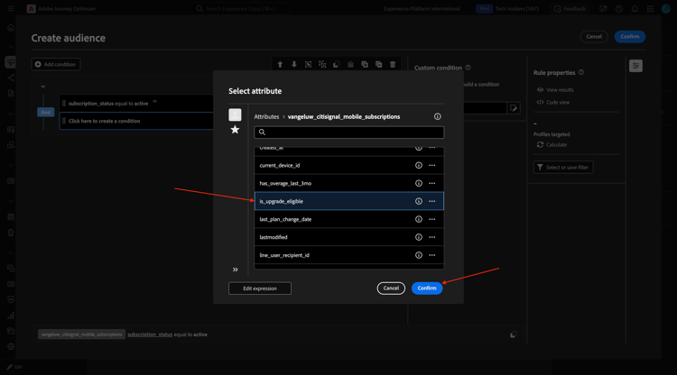Screen dimensions: 677x375
Task: Show info for the is_upgrade_eligible attribute
Action: pyautogui.click(x=418, y=201)
